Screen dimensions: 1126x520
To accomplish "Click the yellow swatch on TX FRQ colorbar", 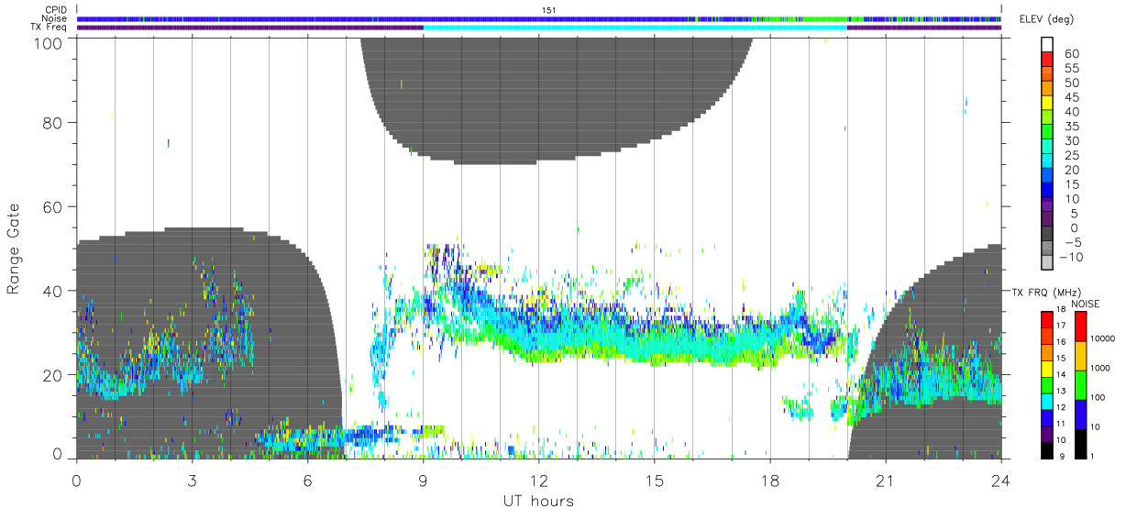I will coord(1046,369).
